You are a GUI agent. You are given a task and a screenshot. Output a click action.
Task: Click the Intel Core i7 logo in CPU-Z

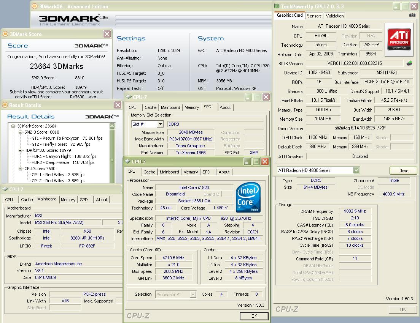point(248,197)
